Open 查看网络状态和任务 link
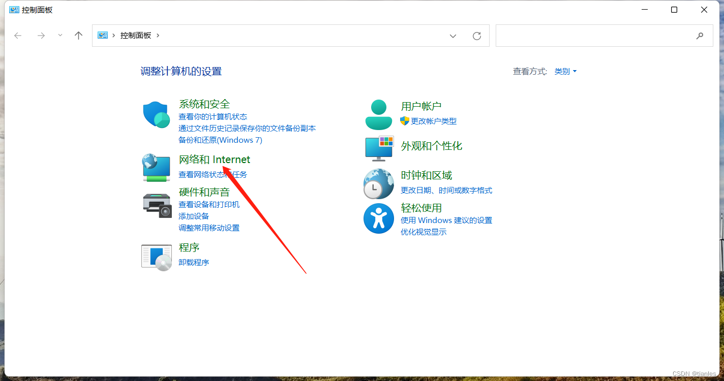The image size is (724, 381). [213, 174]
